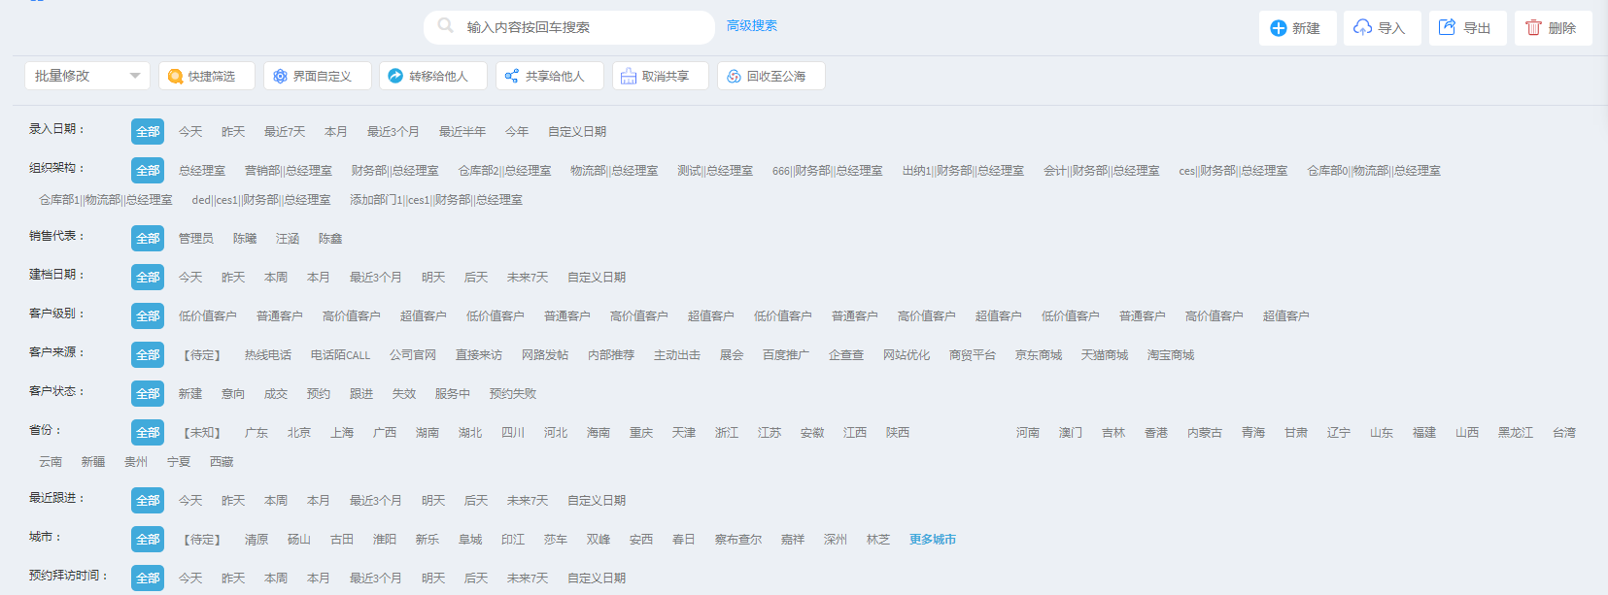Show 更多城市 in city filter
Screen dimensions: 1608x595
tap(932, 540)
